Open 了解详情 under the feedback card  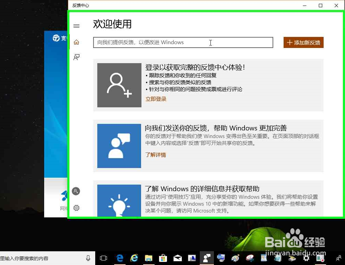pyautogui.click(x=155, y=155)
